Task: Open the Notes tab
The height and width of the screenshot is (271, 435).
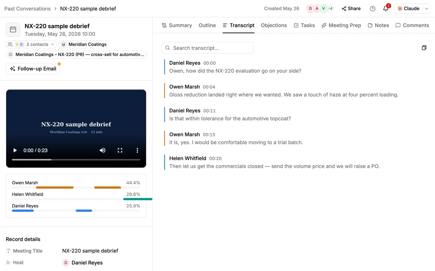Action: coord(378,25)
